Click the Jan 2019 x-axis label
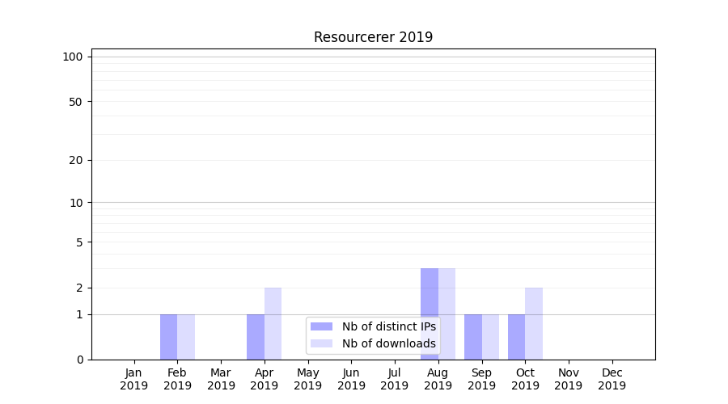This screenshot has height=404, width=728. click(x=134, y=379)
